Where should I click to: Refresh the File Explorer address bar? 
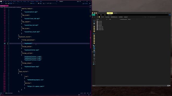(x=145, y=17)
